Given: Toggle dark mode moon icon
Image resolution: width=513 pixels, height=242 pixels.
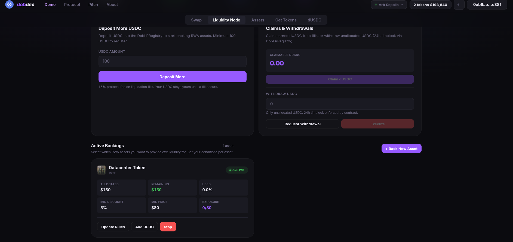Looking at the screenshot, I should [459, 5].
